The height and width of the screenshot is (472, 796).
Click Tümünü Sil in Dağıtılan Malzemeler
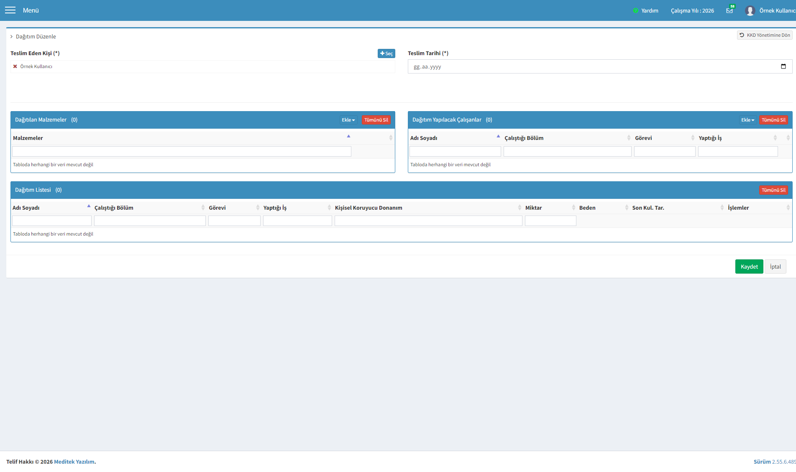pyautogui.click(x=376, y=120)
